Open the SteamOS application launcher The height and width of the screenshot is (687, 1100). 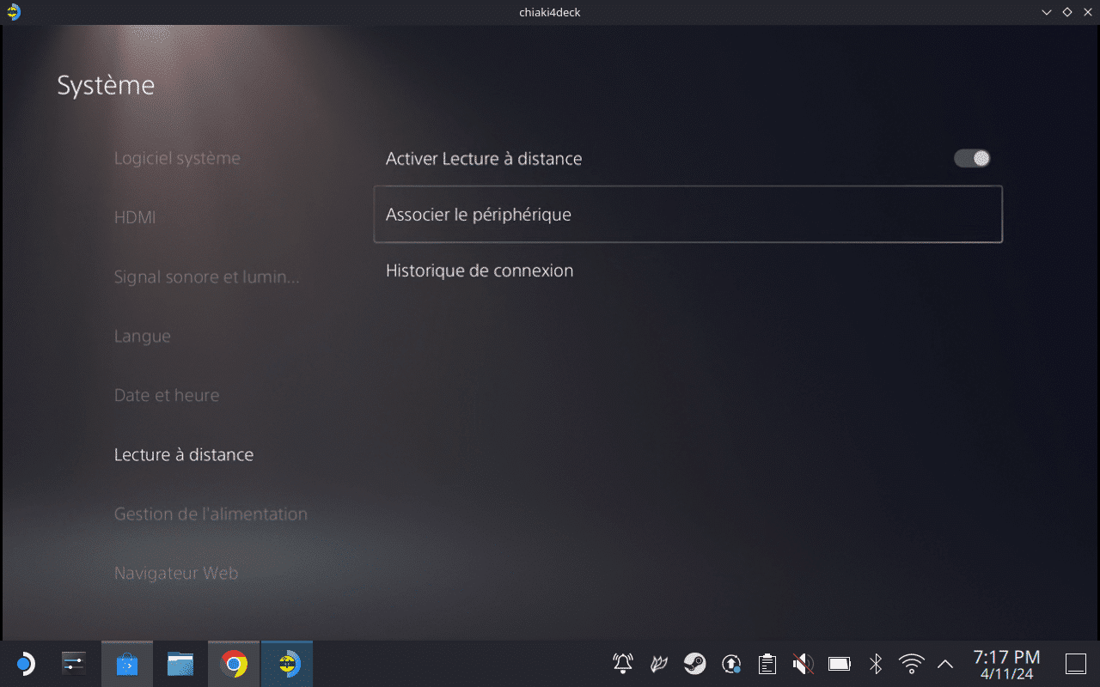(x=24, y=664)
